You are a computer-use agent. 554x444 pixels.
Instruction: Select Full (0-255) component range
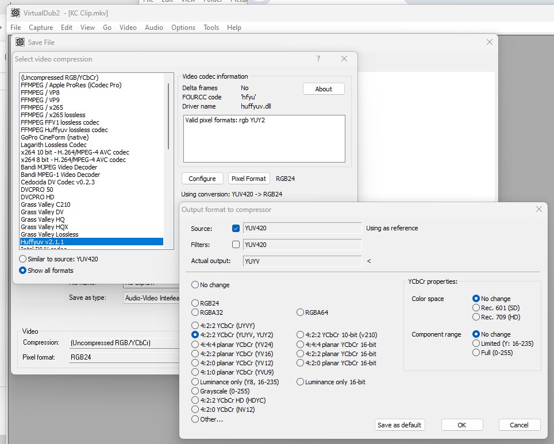(x=476, y=353)
